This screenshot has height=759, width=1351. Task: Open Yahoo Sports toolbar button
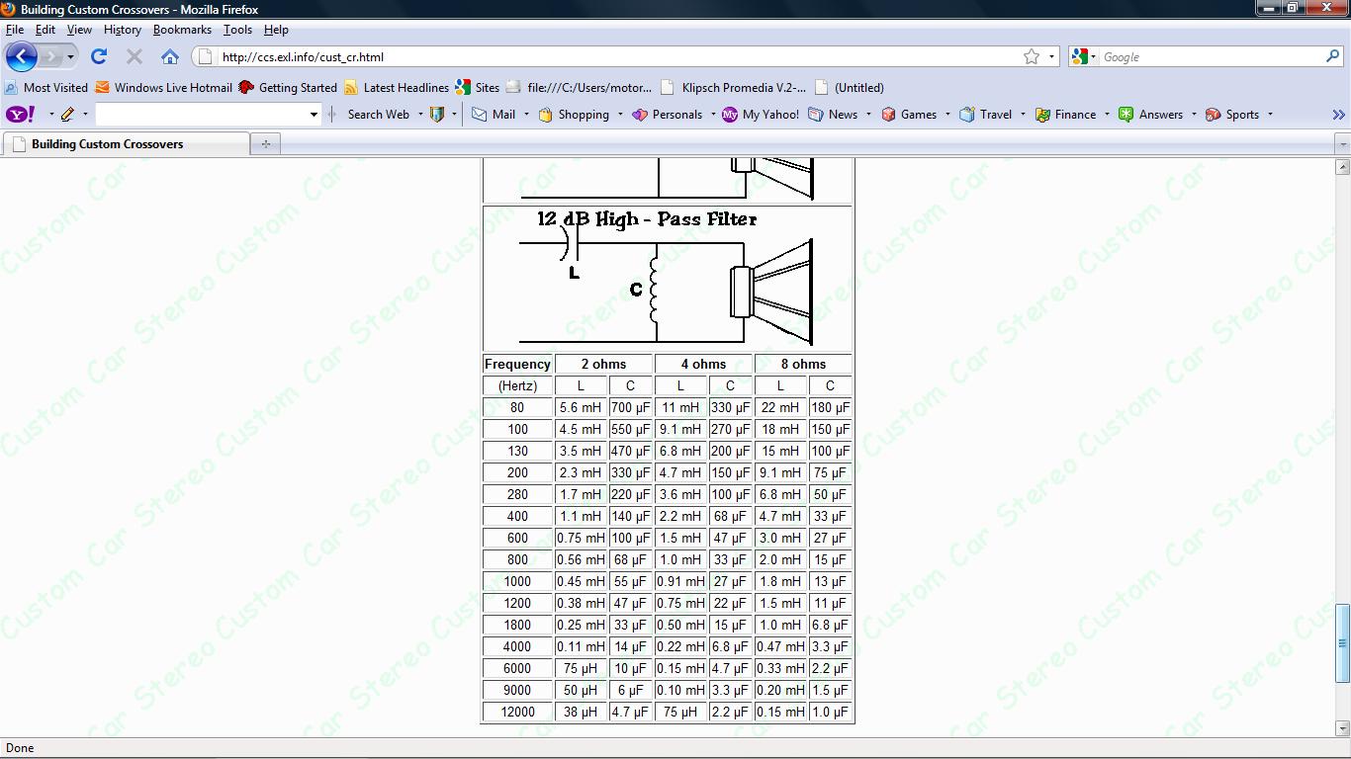click(x=1232, y=115)
